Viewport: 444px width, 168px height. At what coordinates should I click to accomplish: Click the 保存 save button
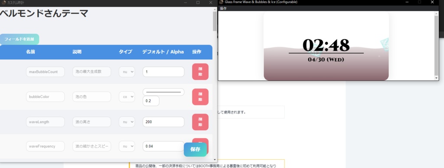tap(196, 149)
